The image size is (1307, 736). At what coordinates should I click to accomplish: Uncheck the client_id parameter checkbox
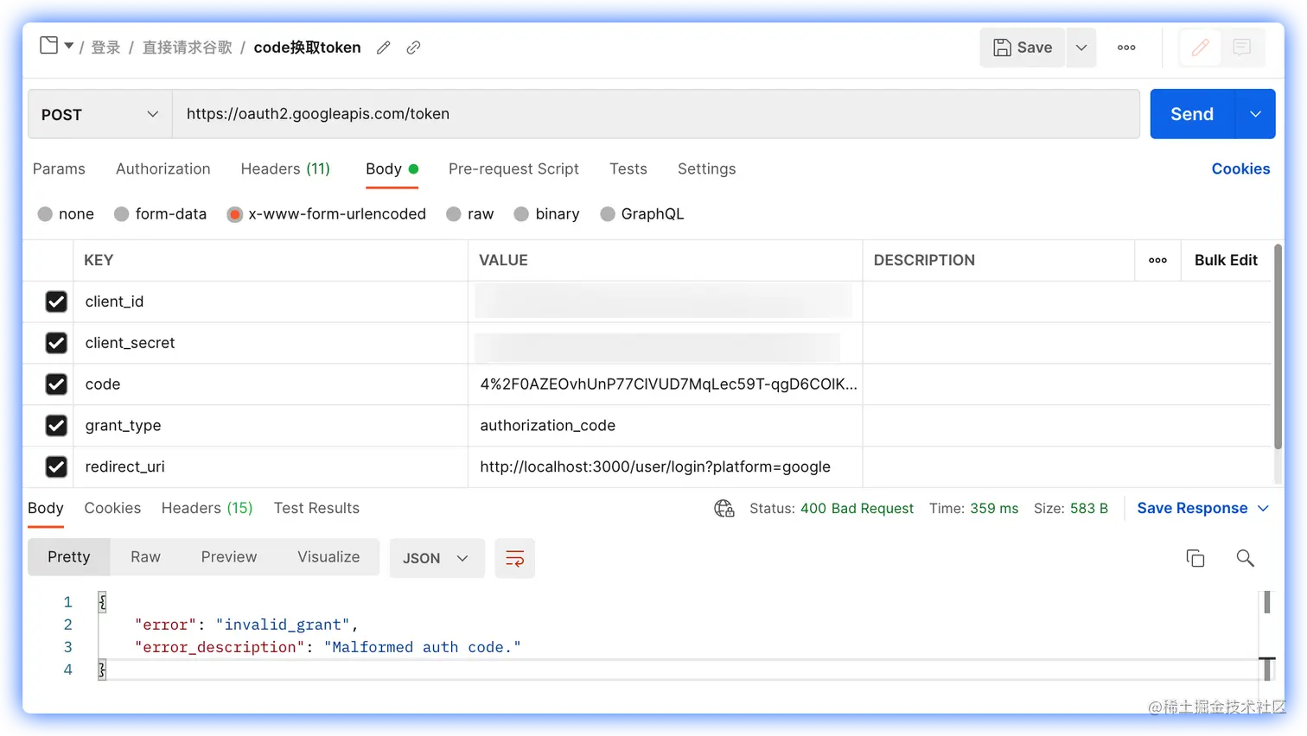coord(56,301)
